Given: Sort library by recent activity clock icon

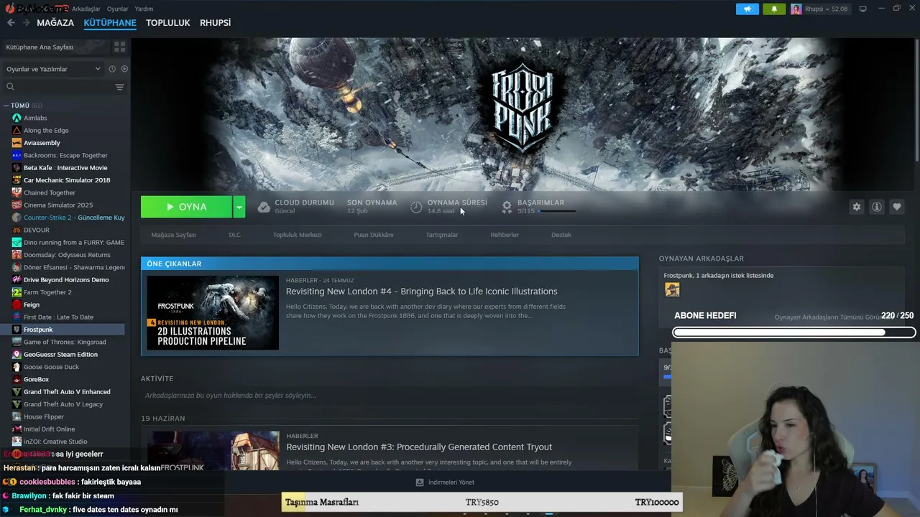Looking at the screenshot, I should click(112, 69).
